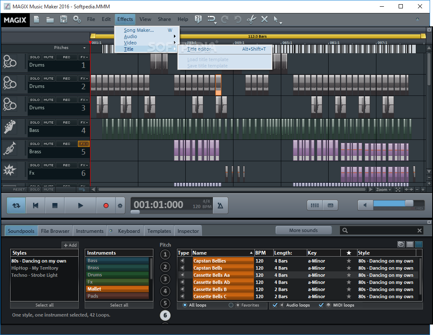This screenshot has width=433, height=335.
Task: Click the Drums track 1 icon
Action: pos(10,62)
